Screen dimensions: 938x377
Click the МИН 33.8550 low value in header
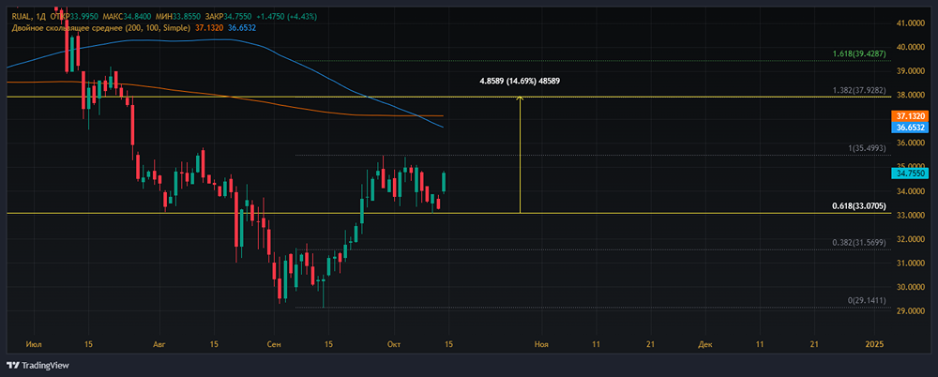179,17
